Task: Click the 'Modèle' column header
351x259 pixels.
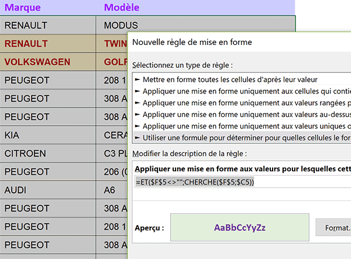Action: point(122,8)
